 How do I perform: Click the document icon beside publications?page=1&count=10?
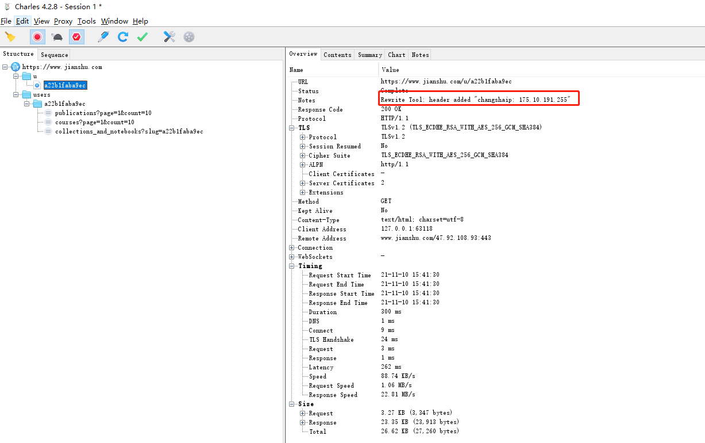48,113
